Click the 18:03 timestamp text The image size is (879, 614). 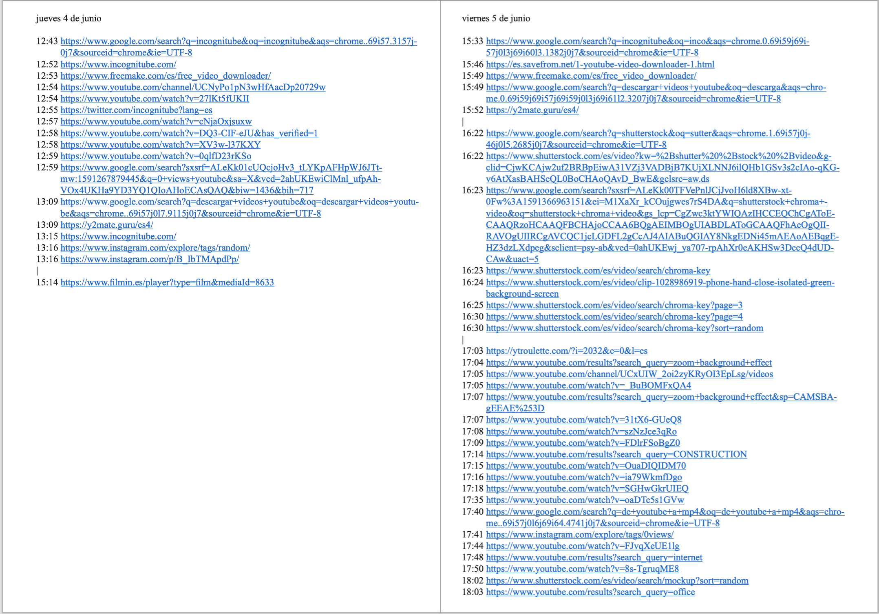(x=473, y=592)
